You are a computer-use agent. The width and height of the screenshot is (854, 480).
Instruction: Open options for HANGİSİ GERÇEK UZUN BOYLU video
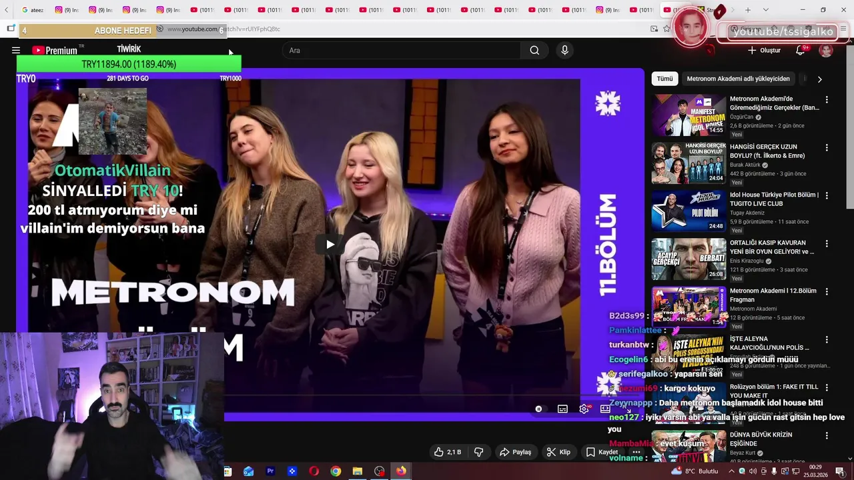point(827,147)
